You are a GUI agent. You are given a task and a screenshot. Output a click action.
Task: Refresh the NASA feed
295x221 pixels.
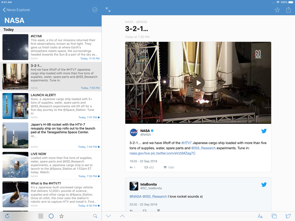tap(7, 216)
